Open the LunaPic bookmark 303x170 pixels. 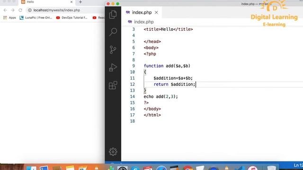tap(36, 18)
